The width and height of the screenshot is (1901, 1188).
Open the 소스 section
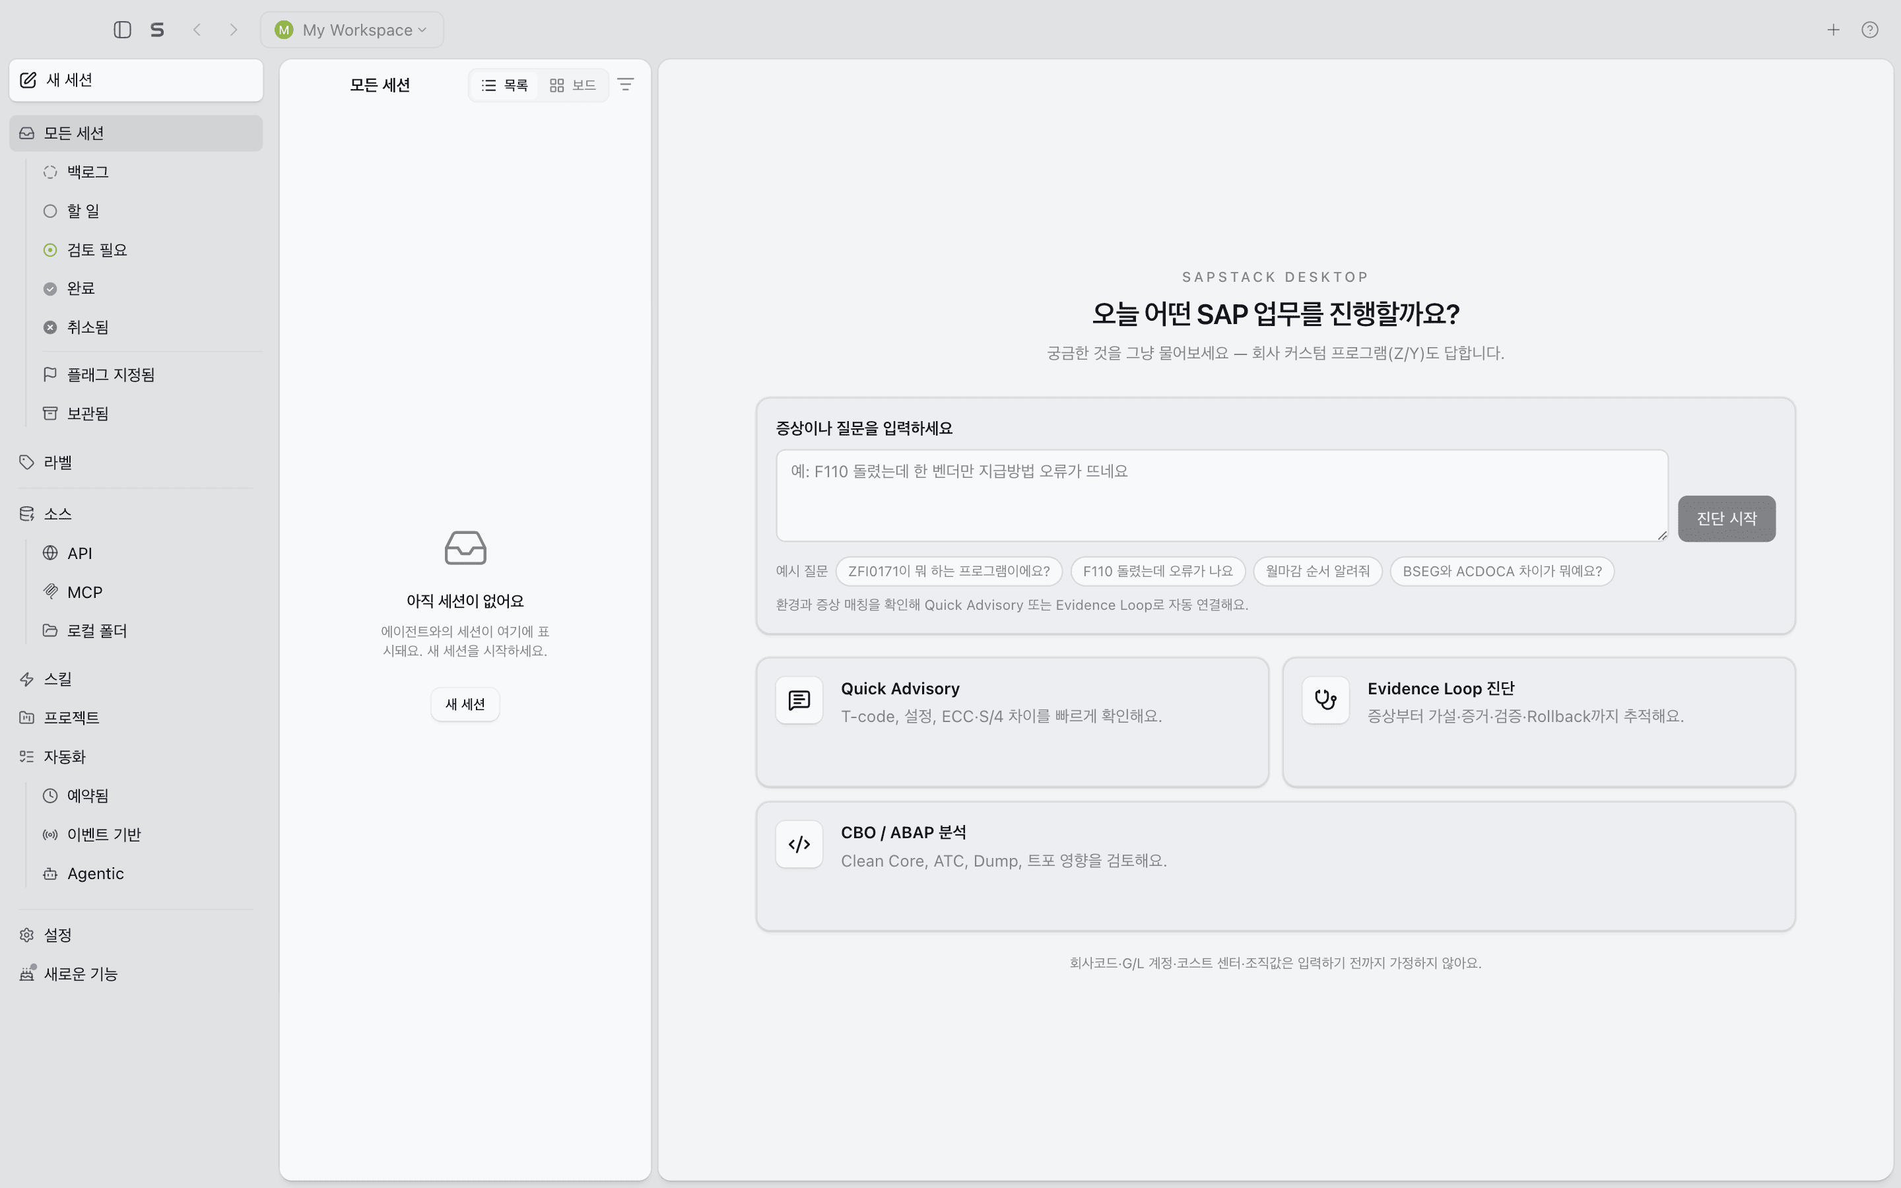coord(136,514)
